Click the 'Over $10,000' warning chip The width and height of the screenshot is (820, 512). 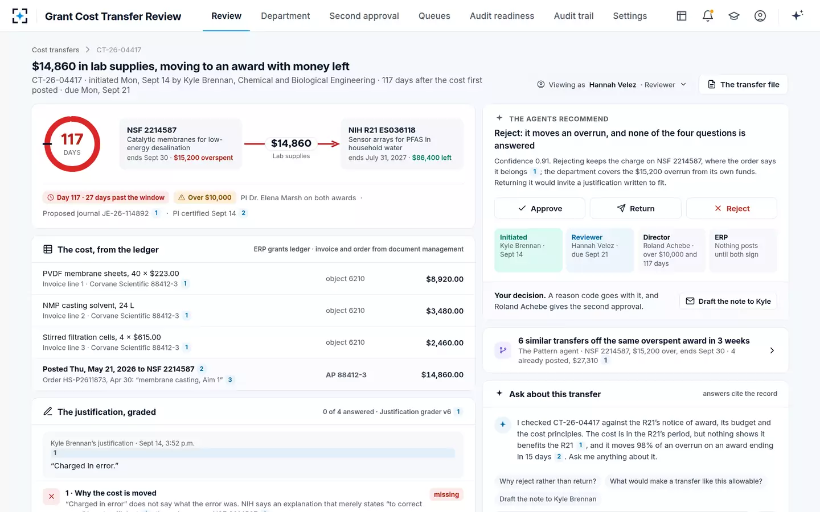(x=205, y=197)
